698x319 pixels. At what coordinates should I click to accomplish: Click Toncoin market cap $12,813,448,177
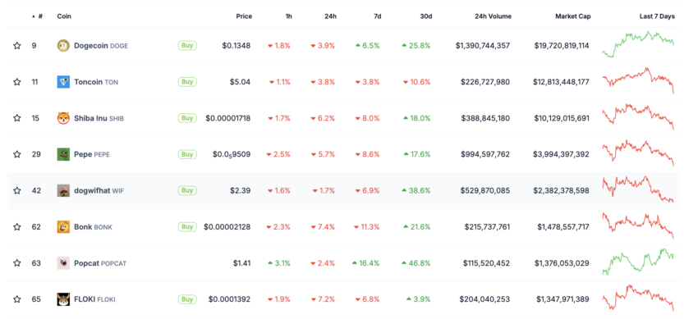[561, 82]
